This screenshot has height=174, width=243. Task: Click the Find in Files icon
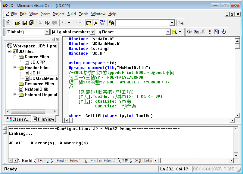pyautogui.click(x=112, y=23)
